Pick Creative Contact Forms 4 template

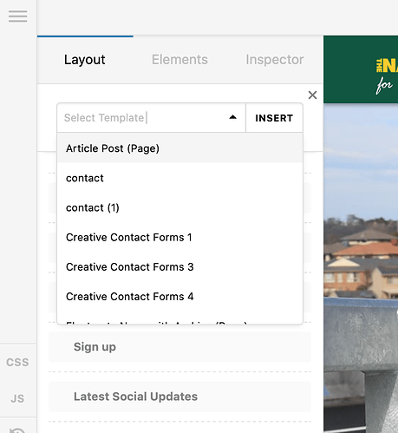point(179,297)
